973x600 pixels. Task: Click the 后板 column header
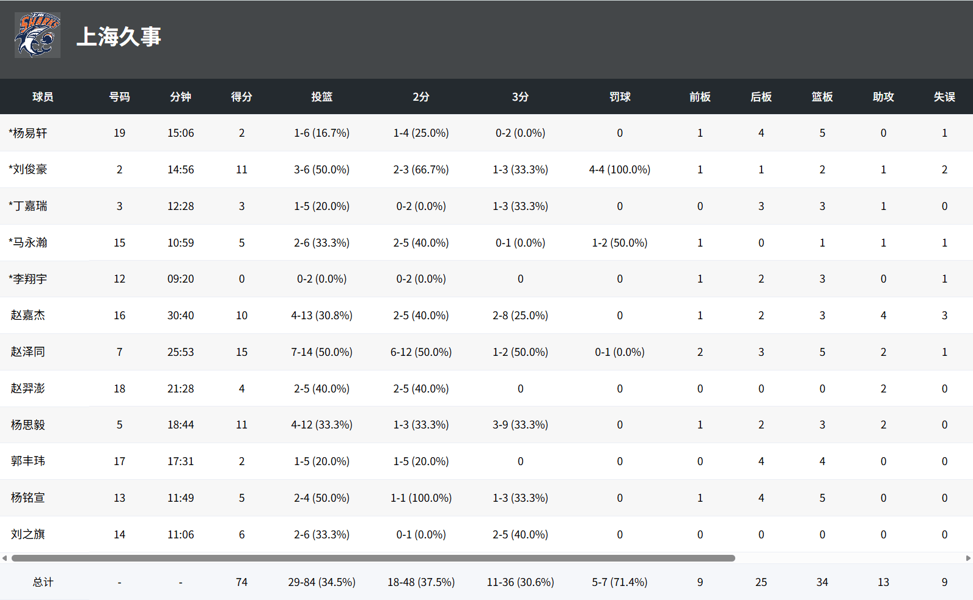tap(761, 97)
